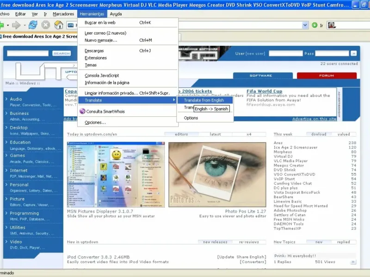This screenshot has height=277, width=370.
Task: Choose Nuevo mensaje menu entry
Action: pyautogui.click(x=128, y=40)
